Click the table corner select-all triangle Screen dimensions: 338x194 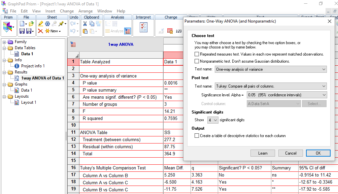[76, 56]
